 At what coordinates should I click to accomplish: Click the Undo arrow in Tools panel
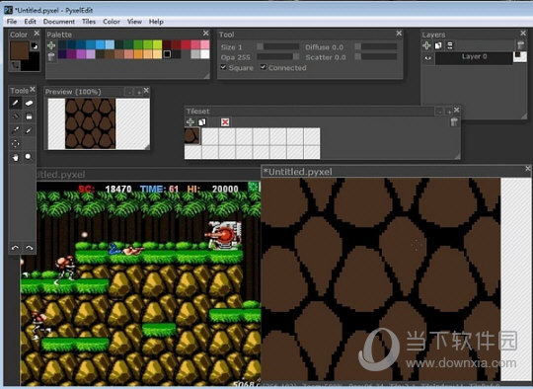15,248
